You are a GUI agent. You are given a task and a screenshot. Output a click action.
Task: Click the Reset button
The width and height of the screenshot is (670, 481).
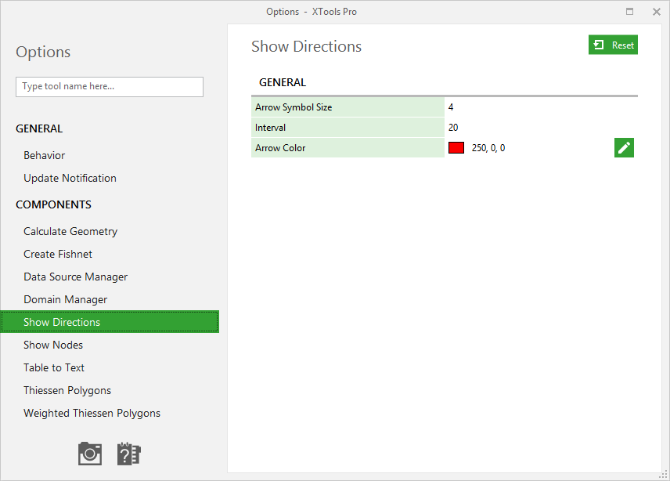coord(613,45)
